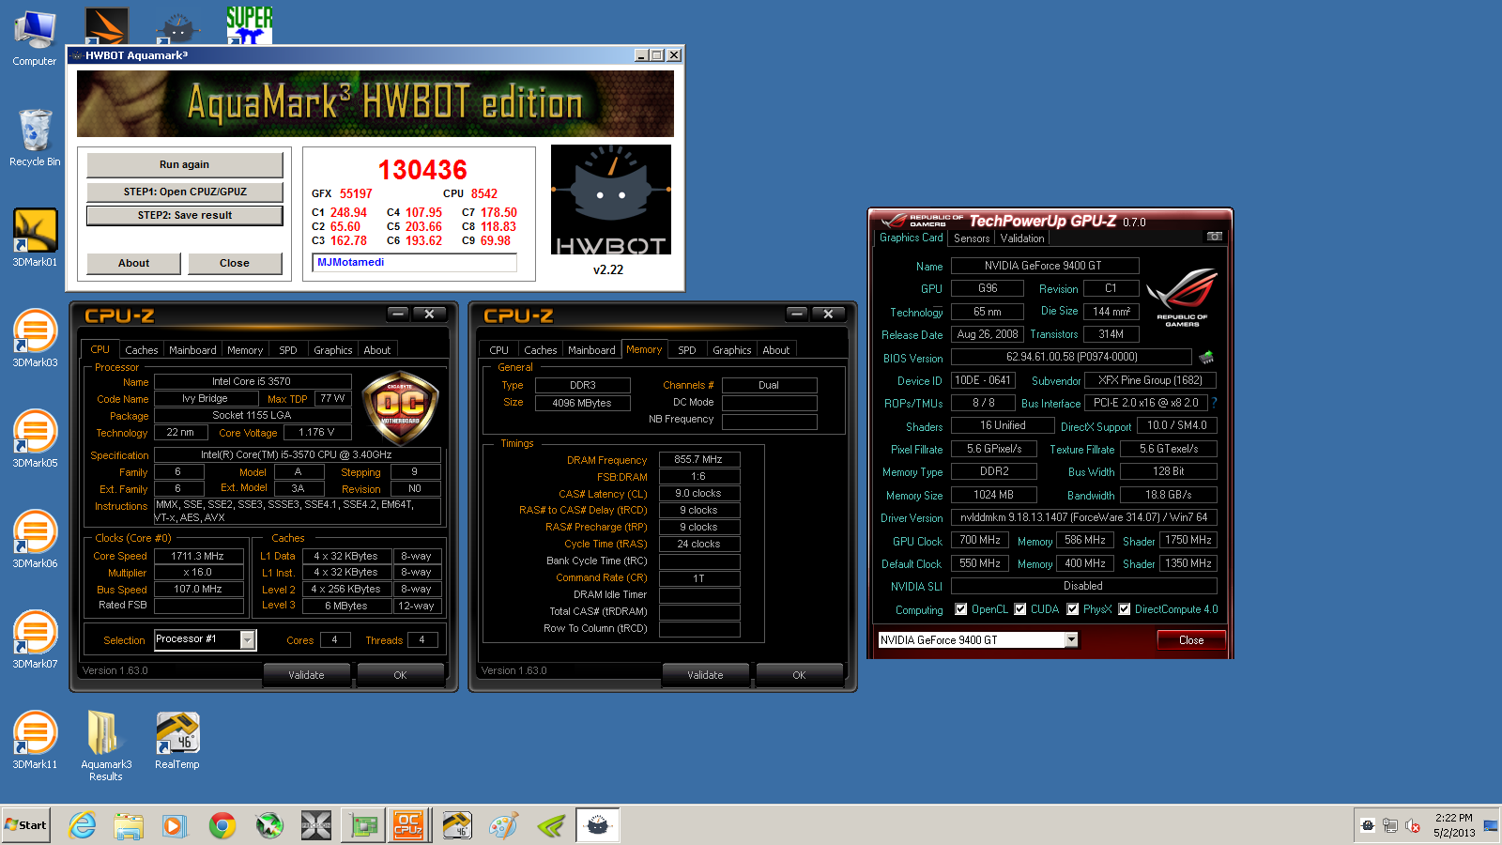Click the Aquamark score 130436

[422, 170]
